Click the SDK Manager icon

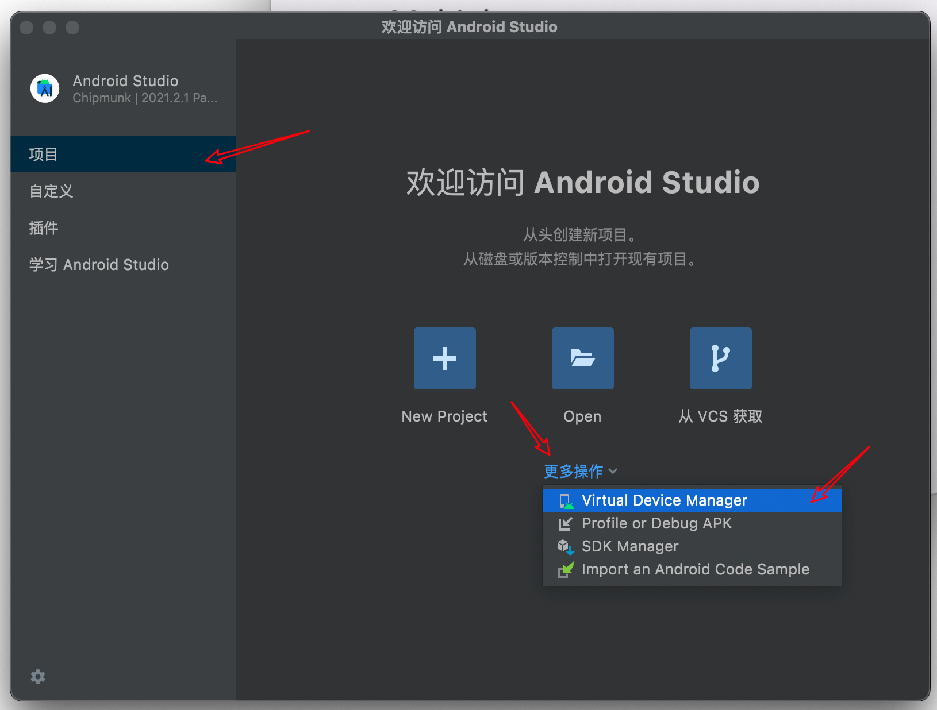tap(566, 547)
